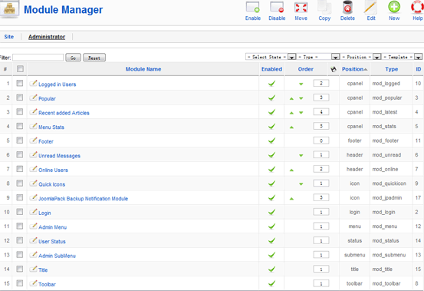Image resolution: width=424 pixels, height=291 pixels.
Task: Open the Admin SubMenu module link
Action: (x=57, y=256)
